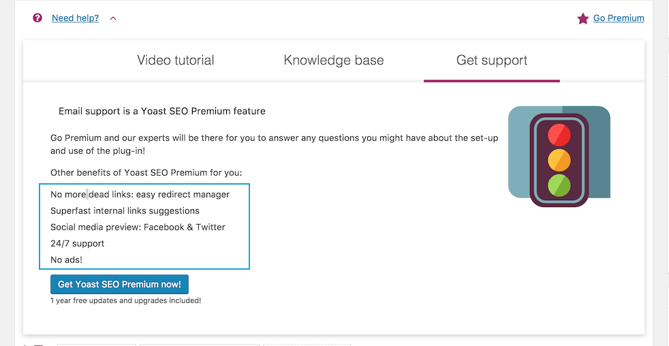Viewport: 669px width, 346px height.
Task: Open the Need help? link
Action: pyautogui.click(x=75, y=18)
